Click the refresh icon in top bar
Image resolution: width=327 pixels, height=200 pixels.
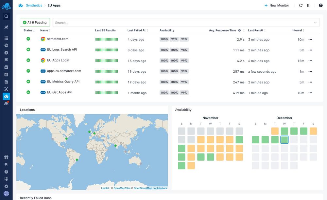pyautogui.click(x=301, y=6)
